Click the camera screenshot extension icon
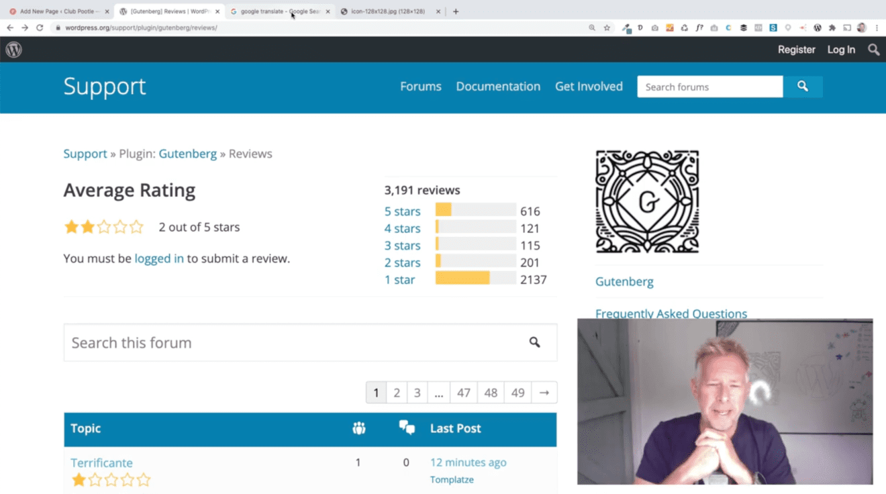This screenshot has height=494, width=886. (654, 28)
